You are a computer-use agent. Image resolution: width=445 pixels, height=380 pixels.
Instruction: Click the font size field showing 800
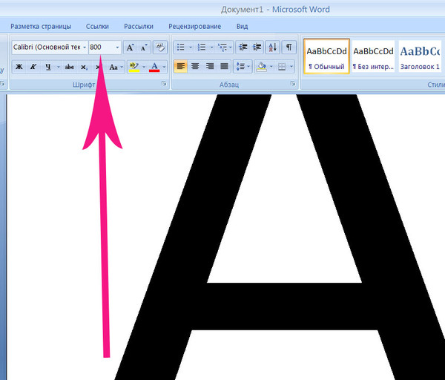click(102, 47)
